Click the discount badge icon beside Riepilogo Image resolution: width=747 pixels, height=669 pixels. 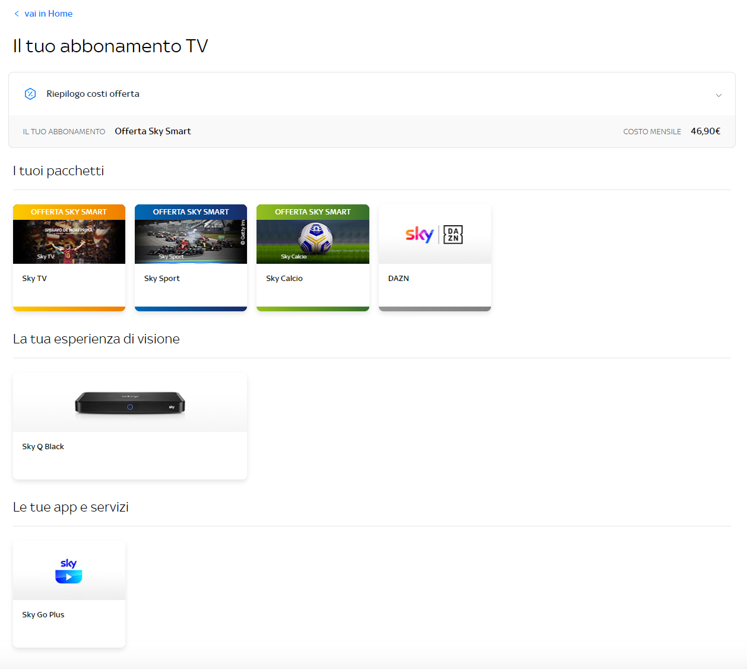(x=30, y=94)
